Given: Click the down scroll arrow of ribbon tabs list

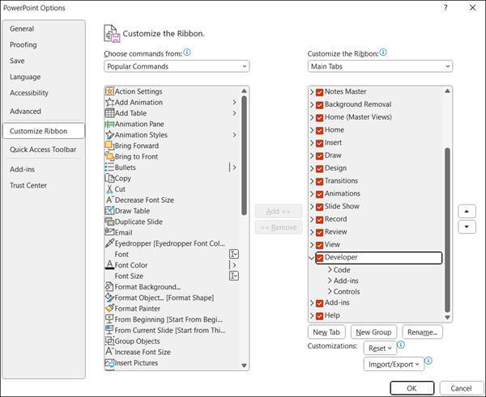Looking at the screenshot, I should coord(447,317).
